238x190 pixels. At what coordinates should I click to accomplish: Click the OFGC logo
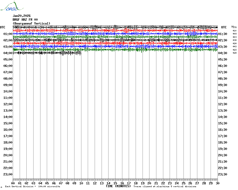(12, 6)
